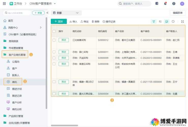Click the 工作台 breadcrumb text

pos(18,4)
